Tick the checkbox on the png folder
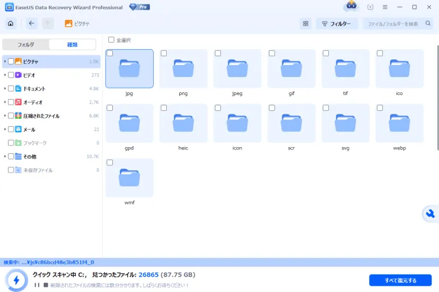This screenshot has height=292, width=439. (x=164, y=53)
